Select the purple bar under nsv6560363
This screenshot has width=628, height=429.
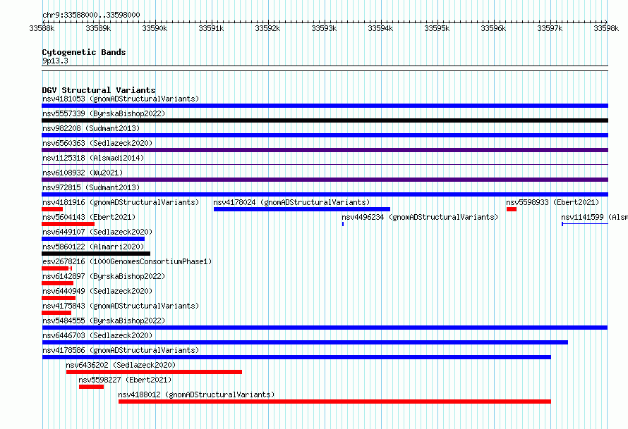click(x=325, y=150)
